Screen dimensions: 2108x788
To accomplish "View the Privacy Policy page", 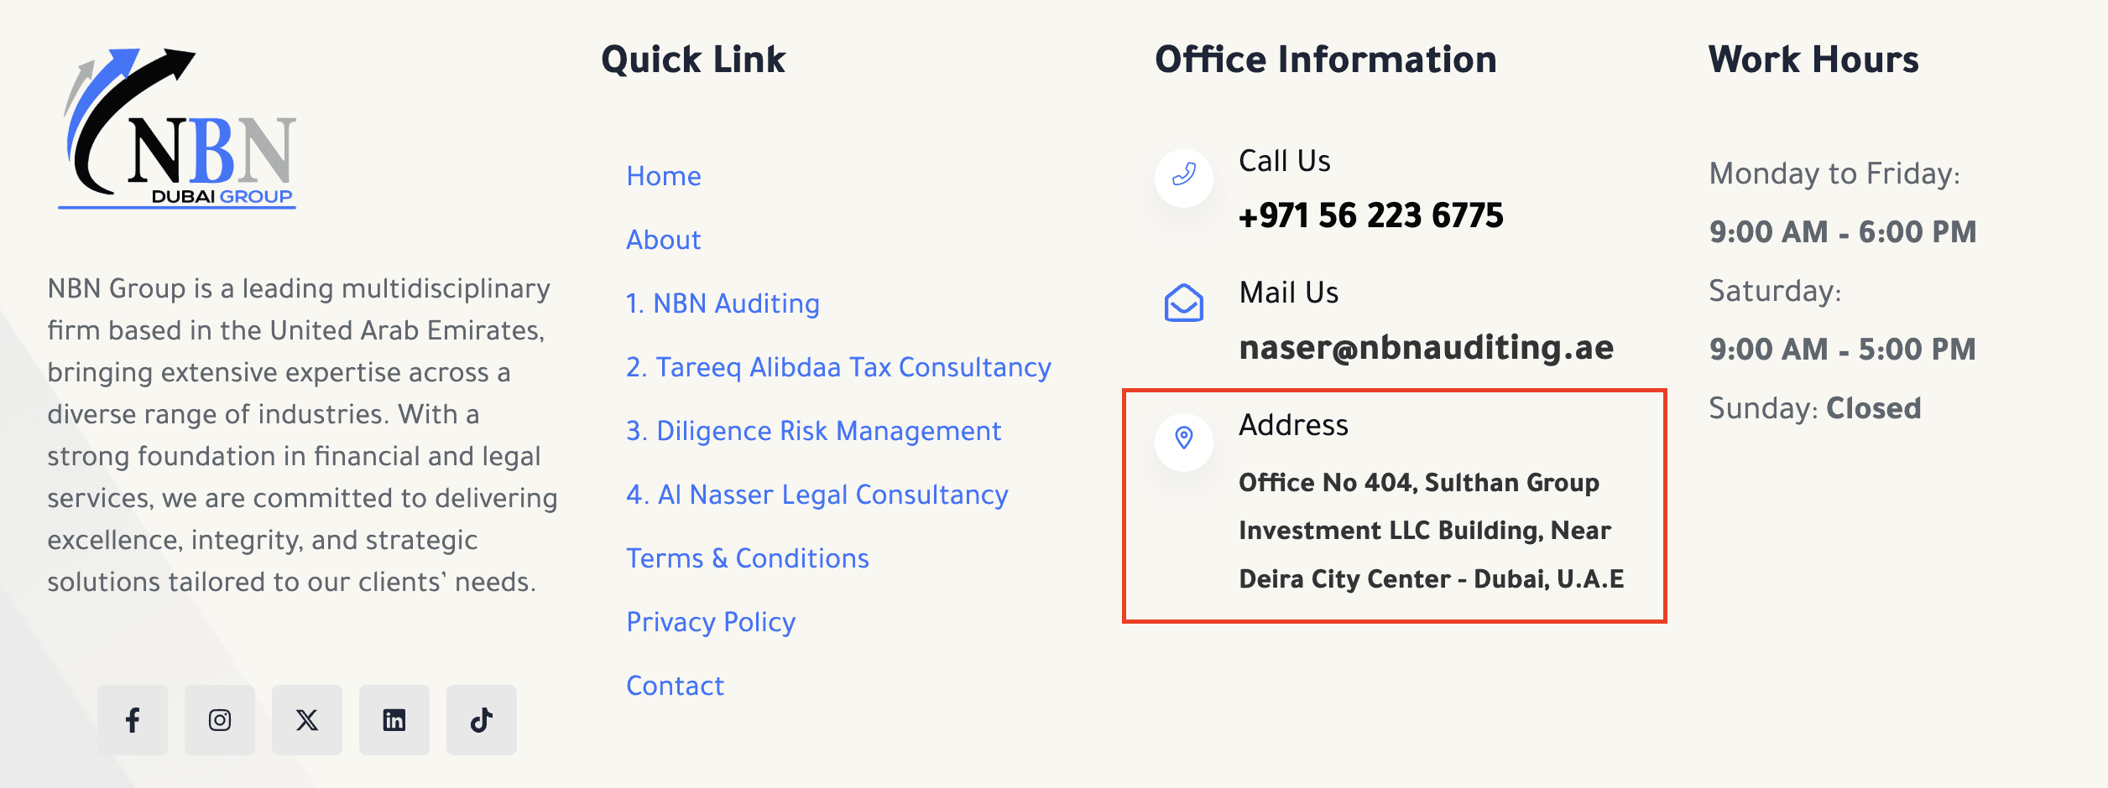I will [711, 622].
